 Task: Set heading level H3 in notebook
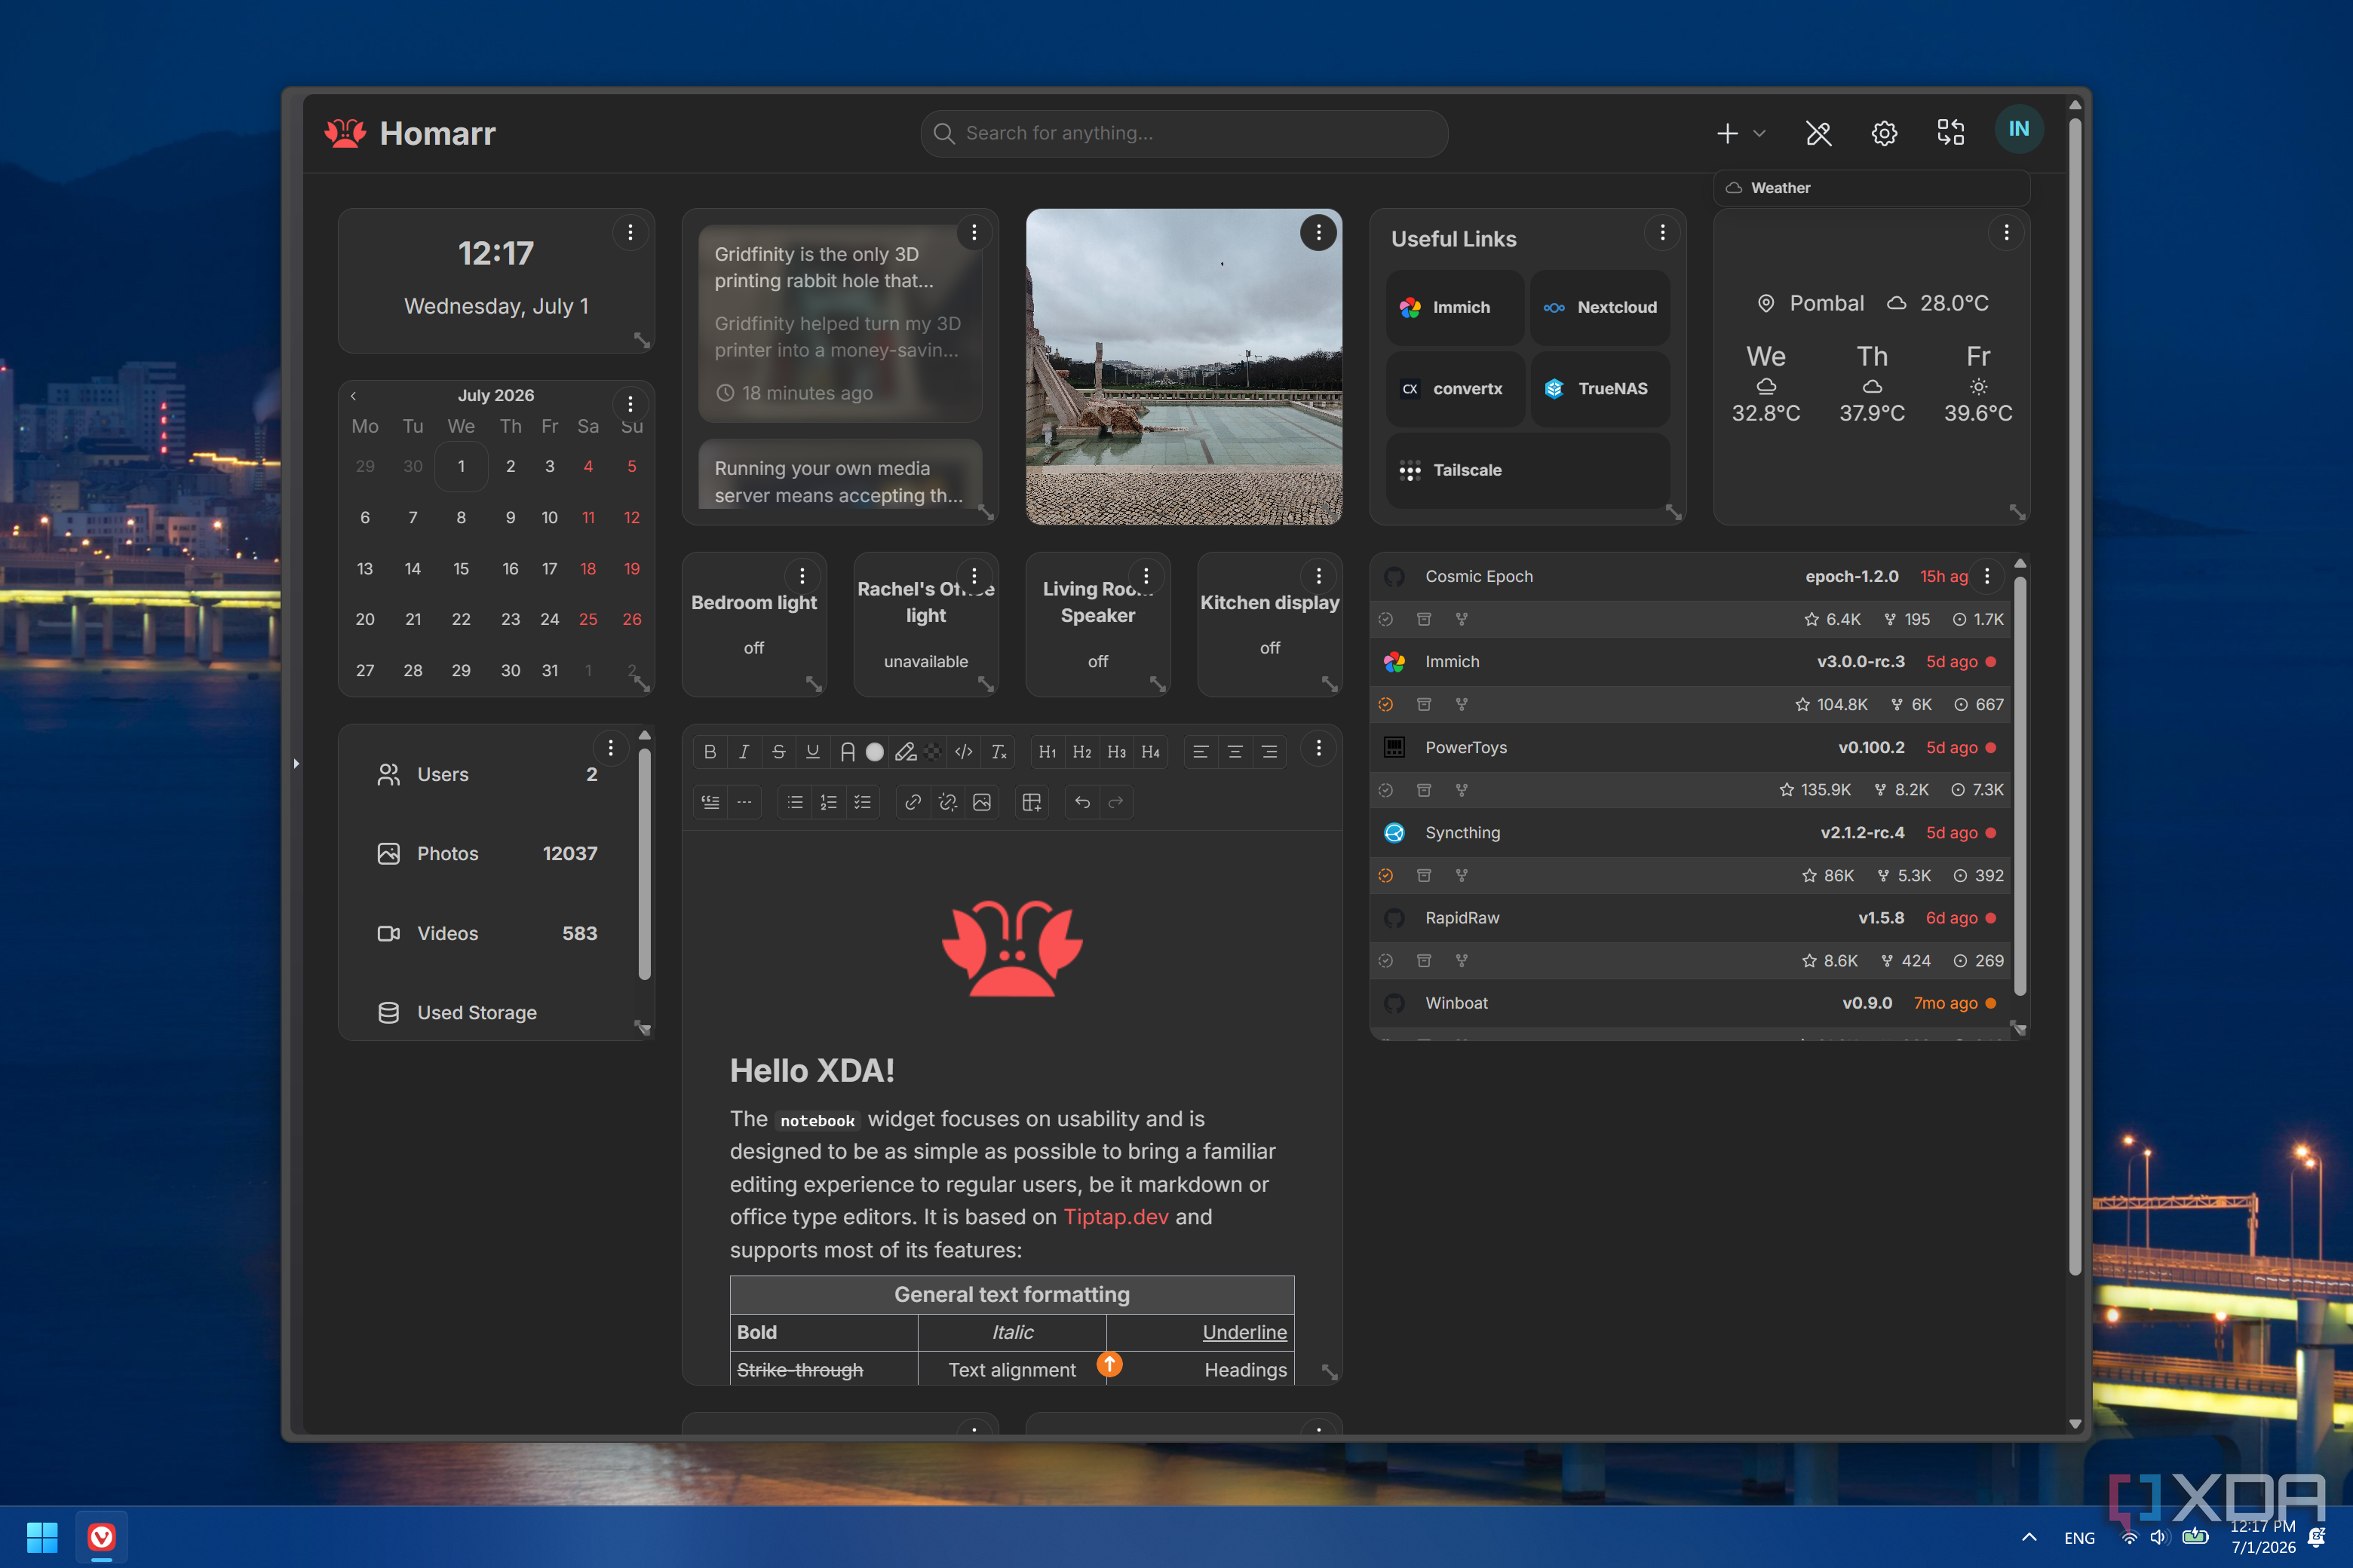pyautogui.click(x=1116, y=752)
